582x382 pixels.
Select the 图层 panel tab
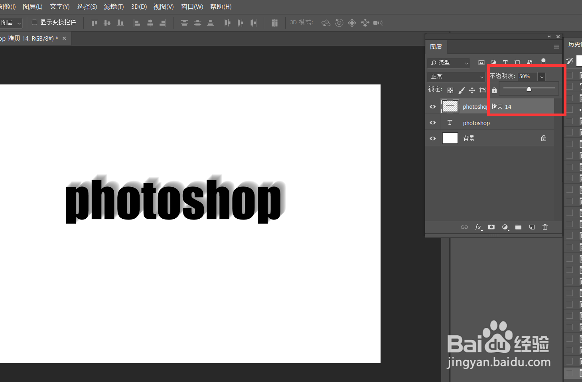pos(436,47)
